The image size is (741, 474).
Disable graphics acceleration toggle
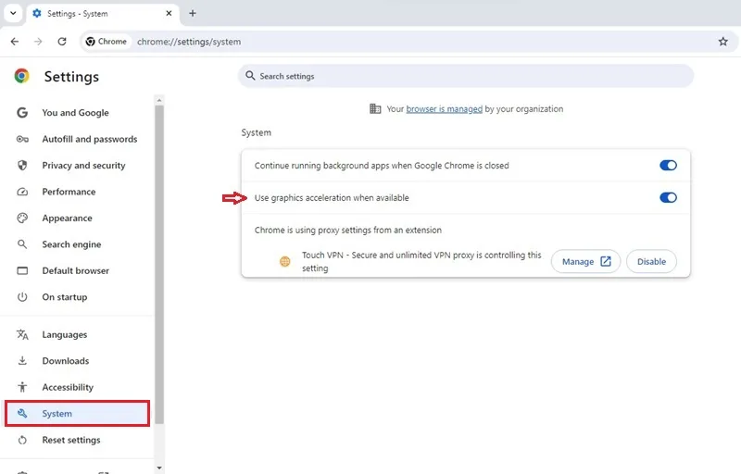(668, 197)
